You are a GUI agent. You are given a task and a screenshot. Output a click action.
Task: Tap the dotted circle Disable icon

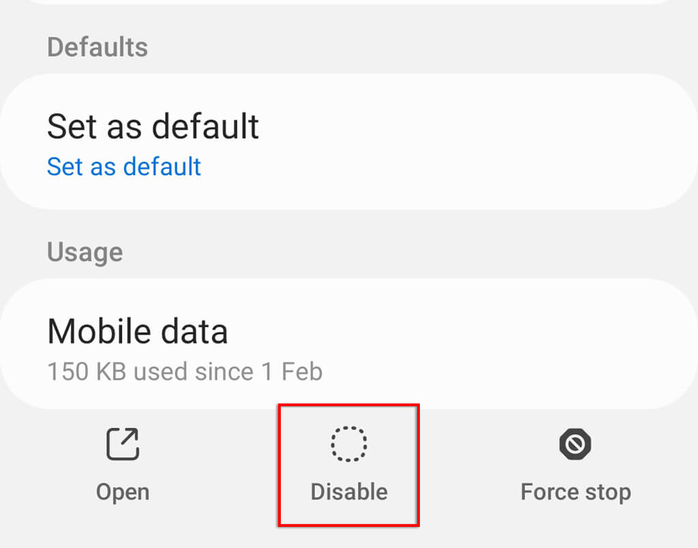click(x=349, y=444)
